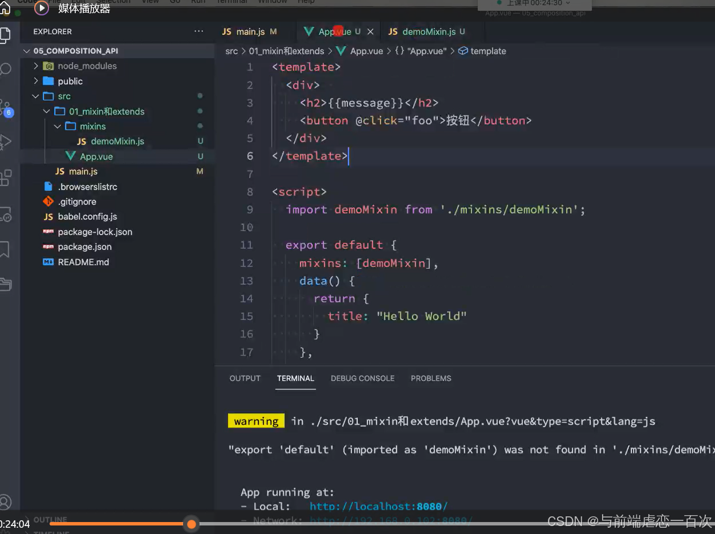
Task: Click the template breadcrumb symbol
Action: coord(482,51)
